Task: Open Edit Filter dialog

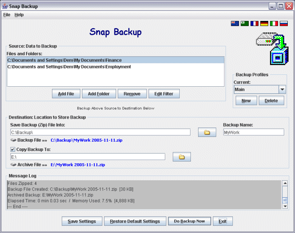Action: click(164, 94)
